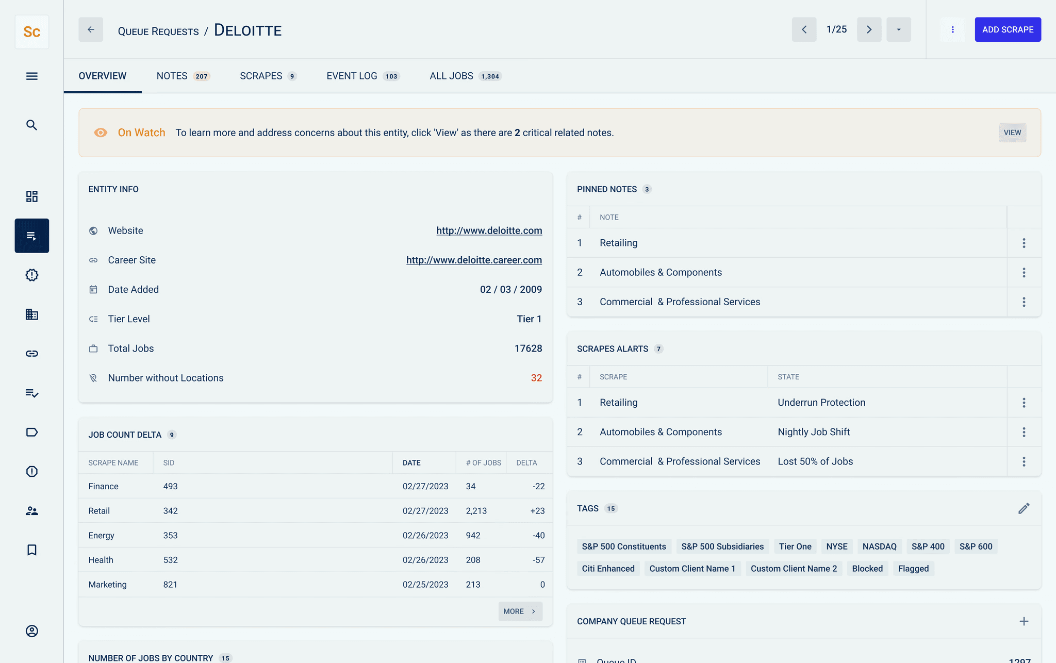
Task: Open the Event Log tab
Action: click(363, 76)
